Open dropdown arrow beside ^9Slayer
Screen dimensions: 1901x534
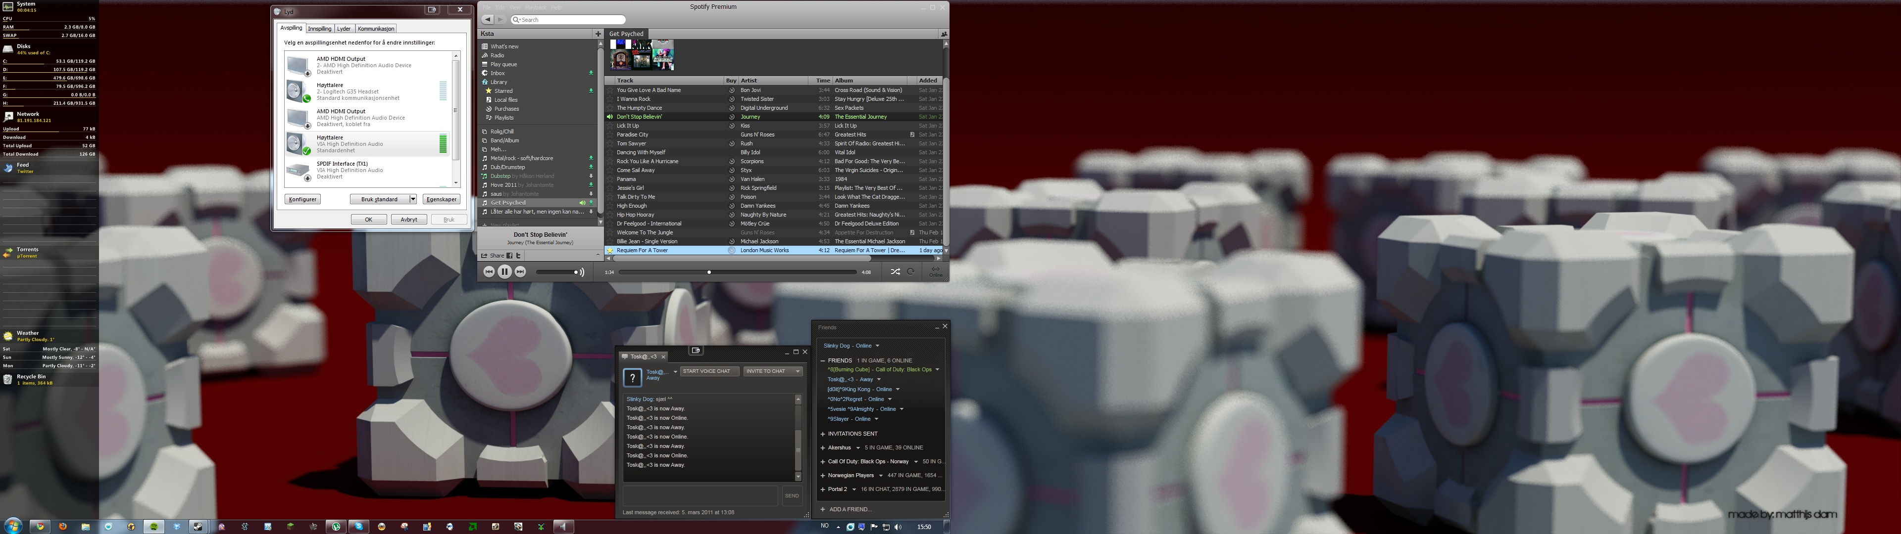pos(876,419)
